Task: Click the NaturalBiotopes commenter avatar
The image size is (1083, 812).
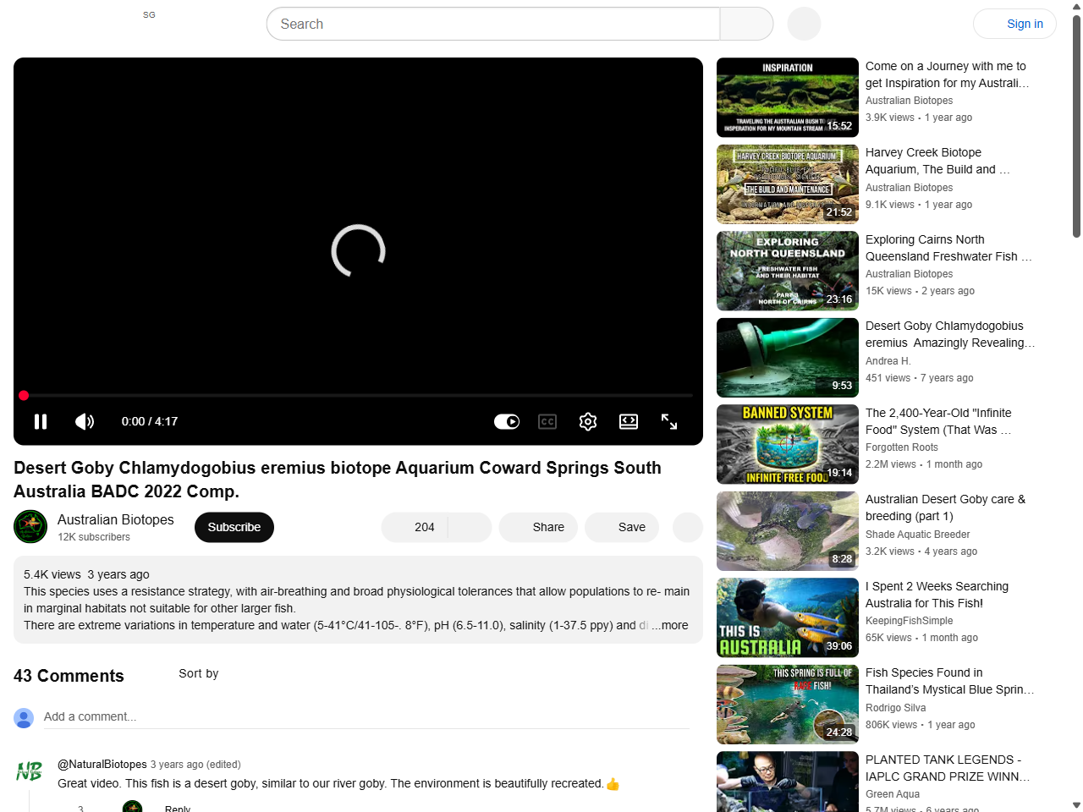Action: (x=30, y=771)
